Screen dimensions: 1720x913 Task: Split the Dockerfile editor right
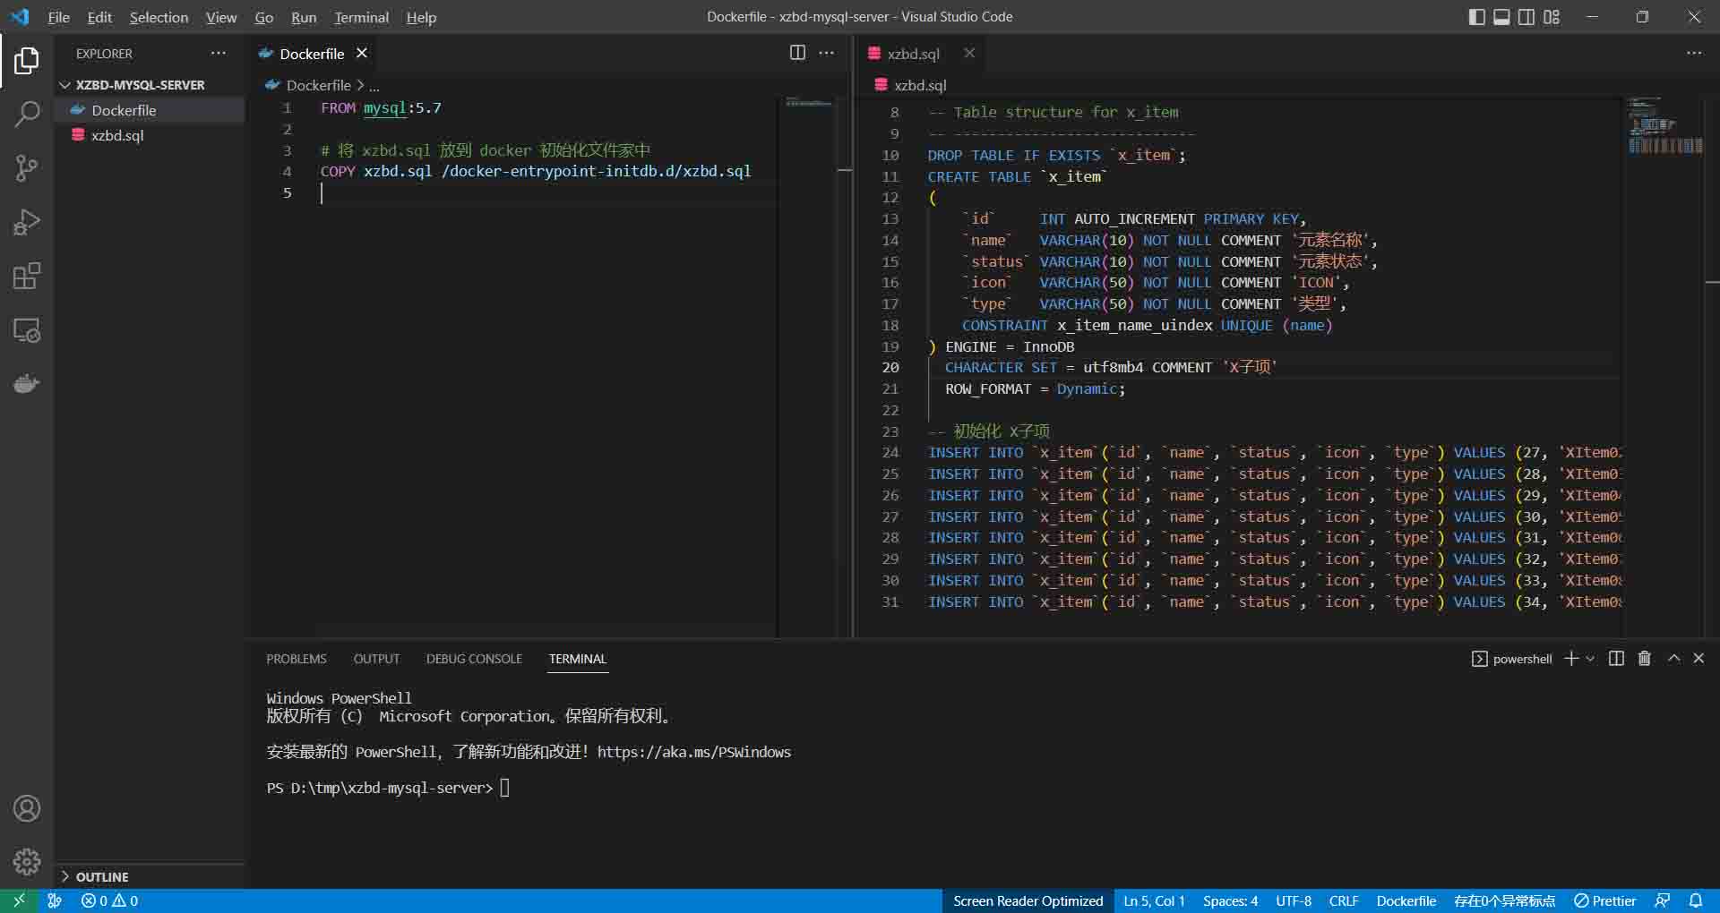797,53
